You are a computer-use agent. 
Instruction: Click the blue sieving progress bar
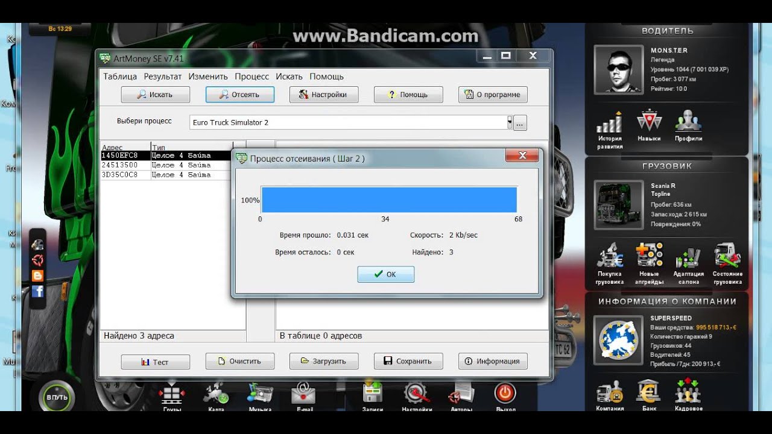tap(389, 200)
